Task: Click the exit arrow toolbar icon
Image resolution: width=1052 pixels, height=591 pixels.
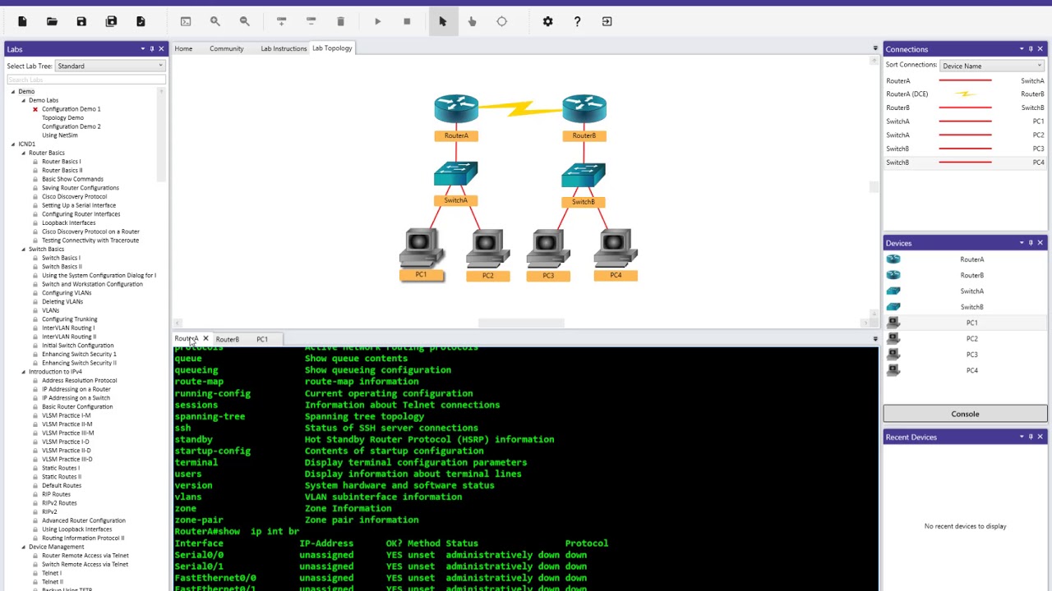Action: tap(607, 21)
